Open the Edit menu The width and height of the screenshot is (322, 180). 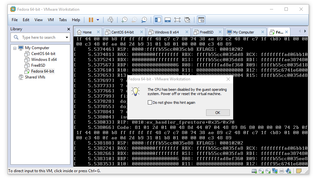[x=26, y=20]
